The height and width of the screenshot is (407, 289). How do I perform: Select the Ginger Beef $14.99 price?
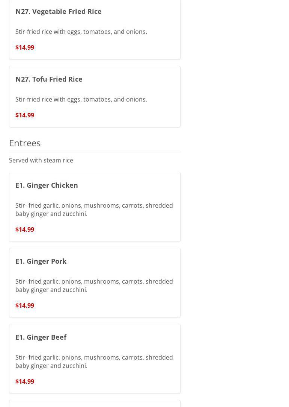click(x=25, y=381)
